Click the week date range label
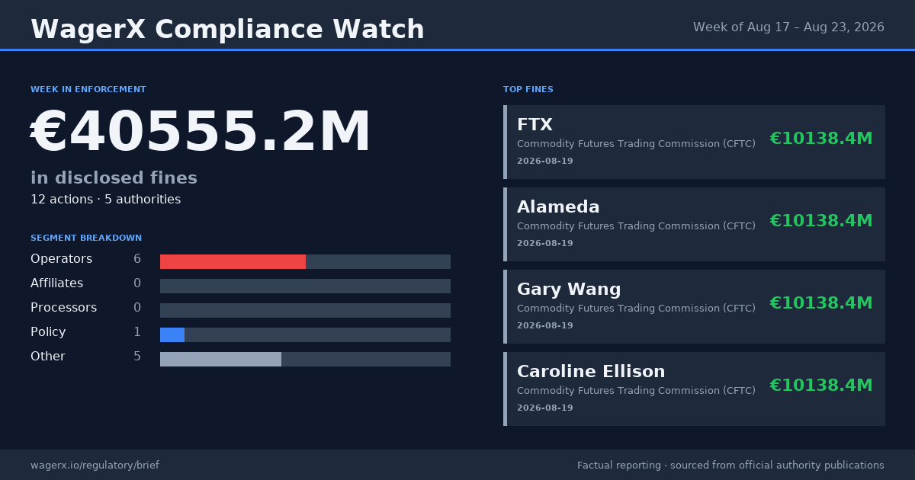This screenshot has width=915, height=480. tap(788, 27)
